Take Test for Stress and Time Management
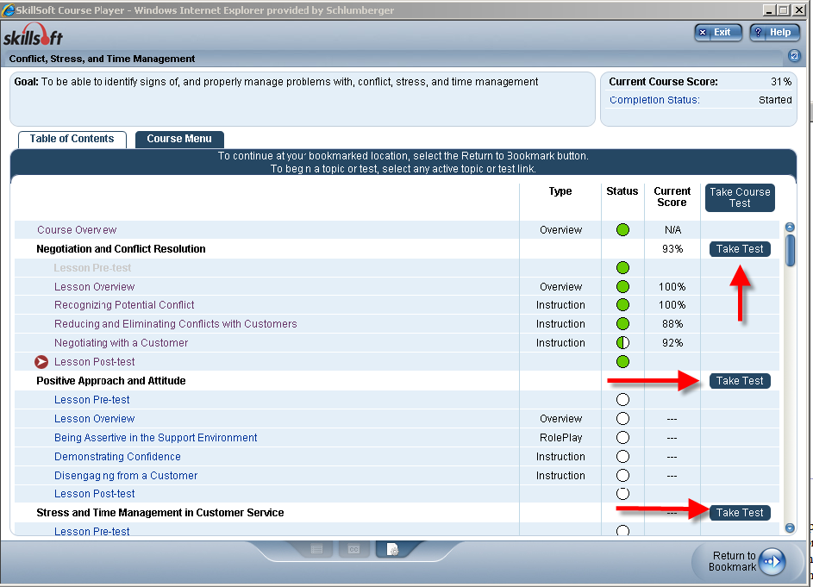The width and height of the screenshot is (813, 587). (x=740, y=512)
